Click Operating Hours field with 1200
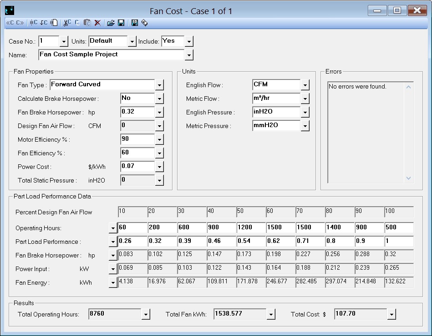 [x=251, y=228]
